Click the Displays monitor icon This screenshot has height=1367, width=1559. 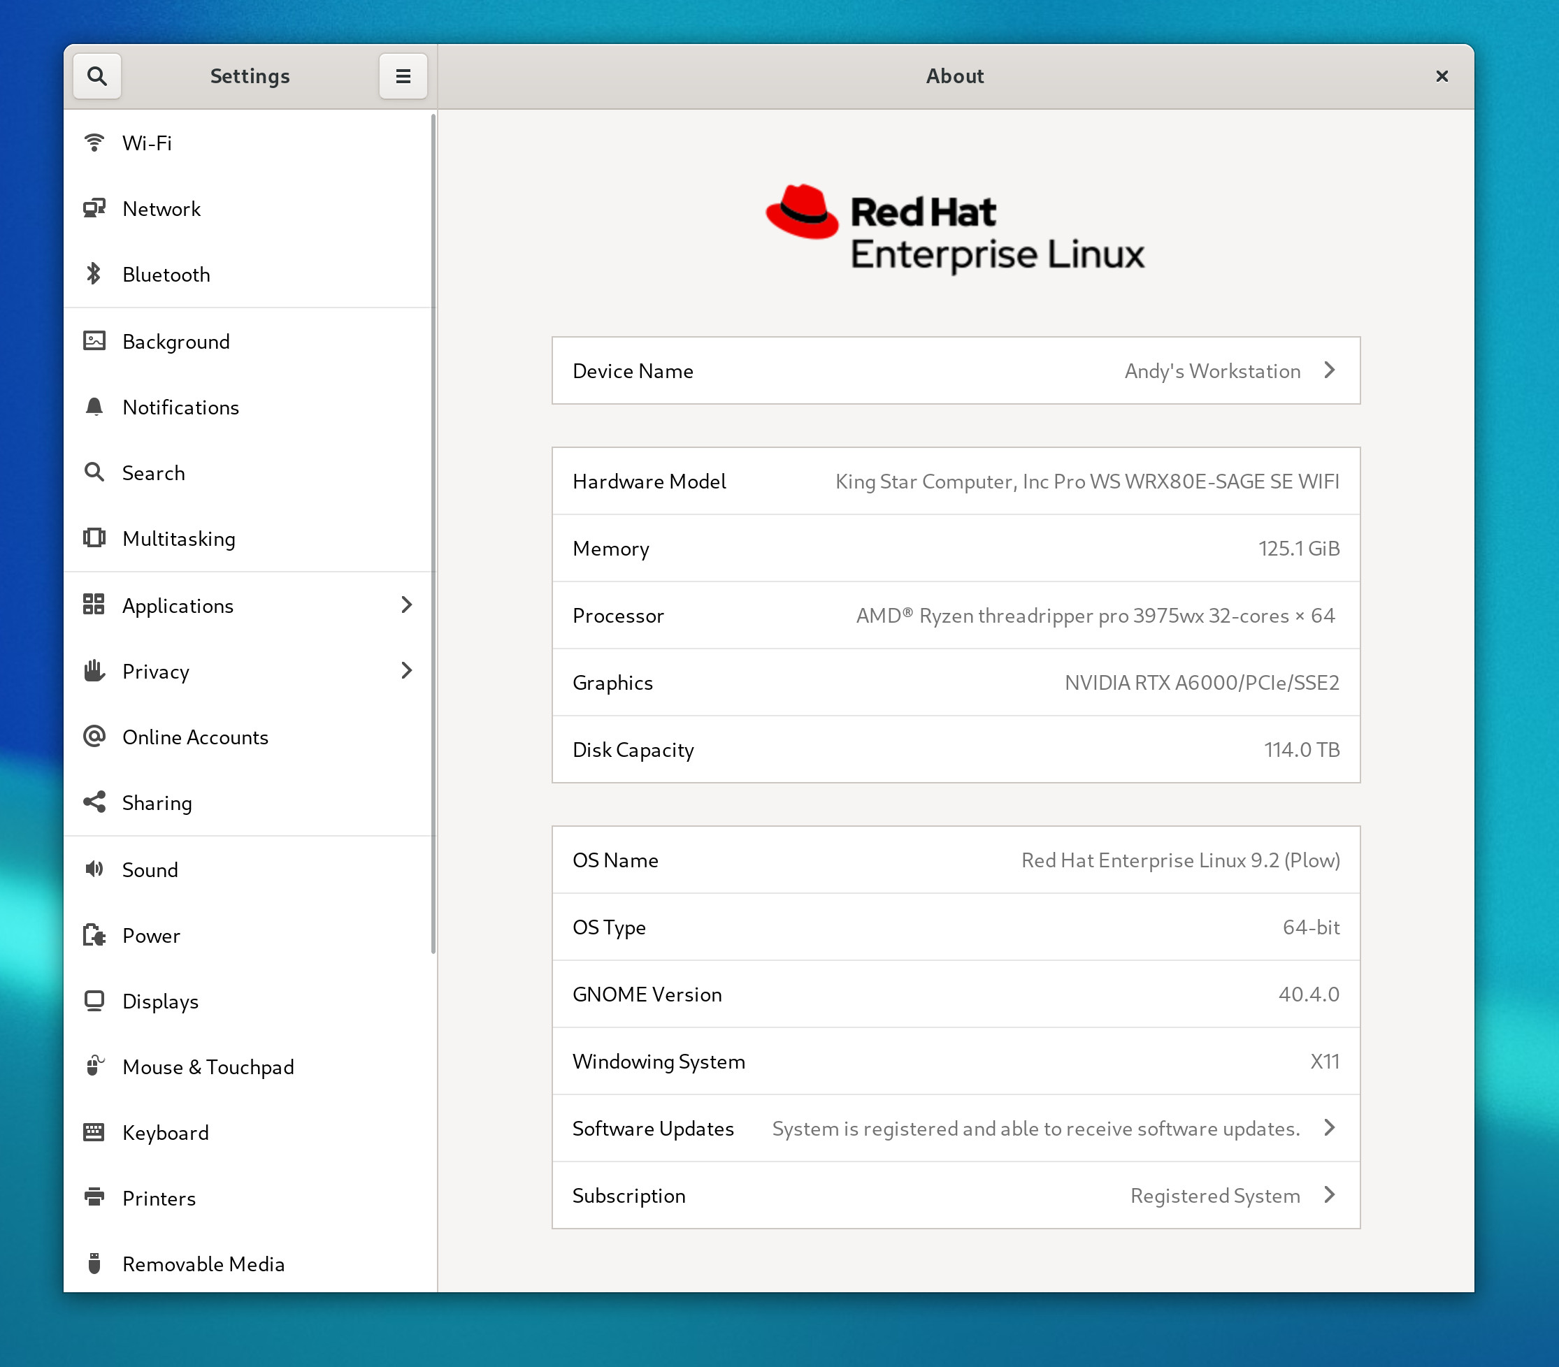pos(94,1000)
